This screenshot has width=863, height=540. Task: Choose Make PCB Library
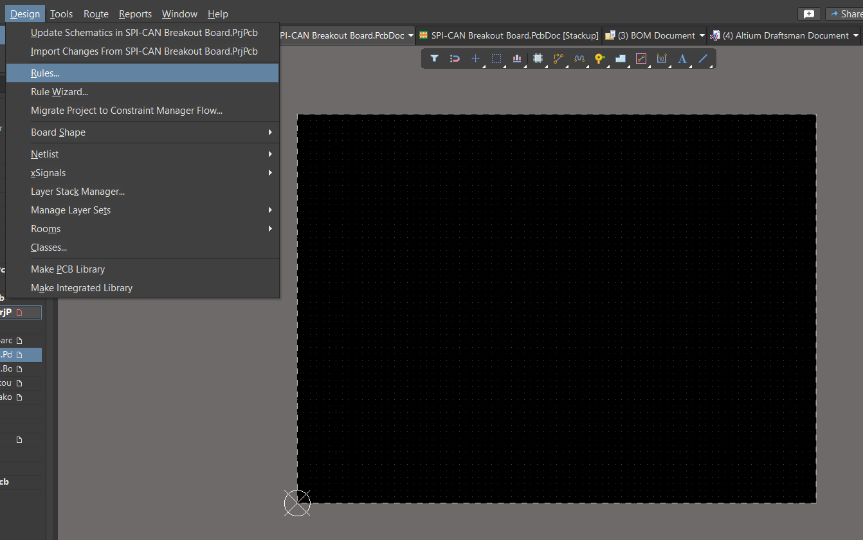tap(143, 269)
